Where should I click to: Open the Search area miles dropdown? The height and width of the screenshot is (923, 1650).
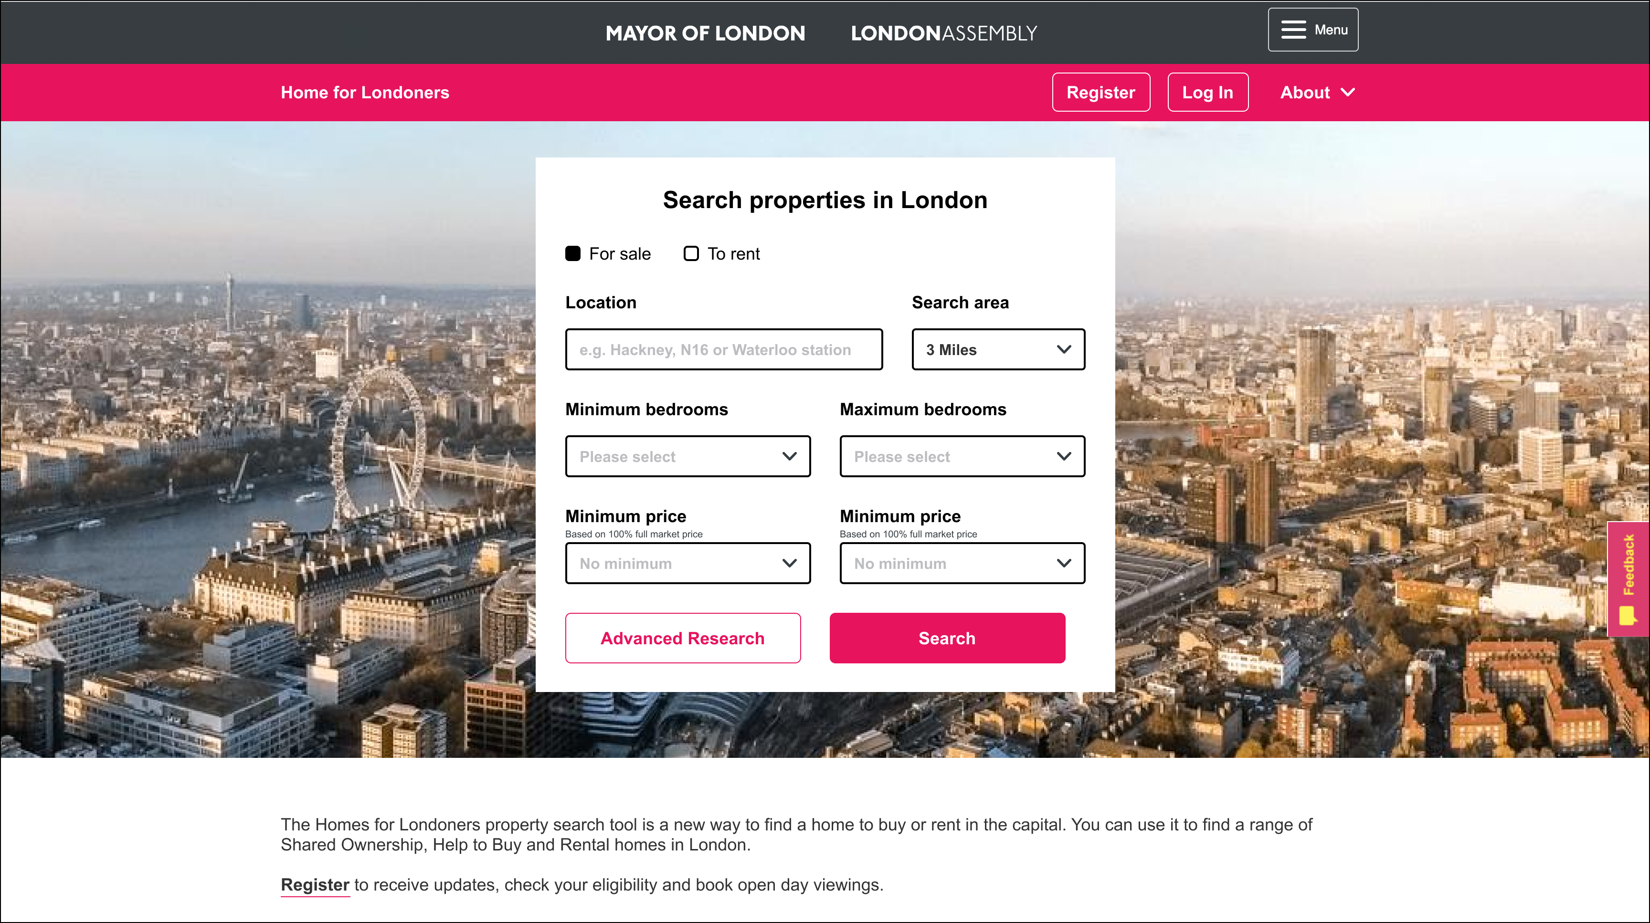click(x=998, y=349)
